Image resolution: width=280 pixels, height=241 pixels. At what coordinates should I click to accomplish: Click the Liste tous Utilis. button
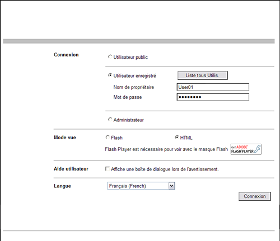tap(203, 75)
